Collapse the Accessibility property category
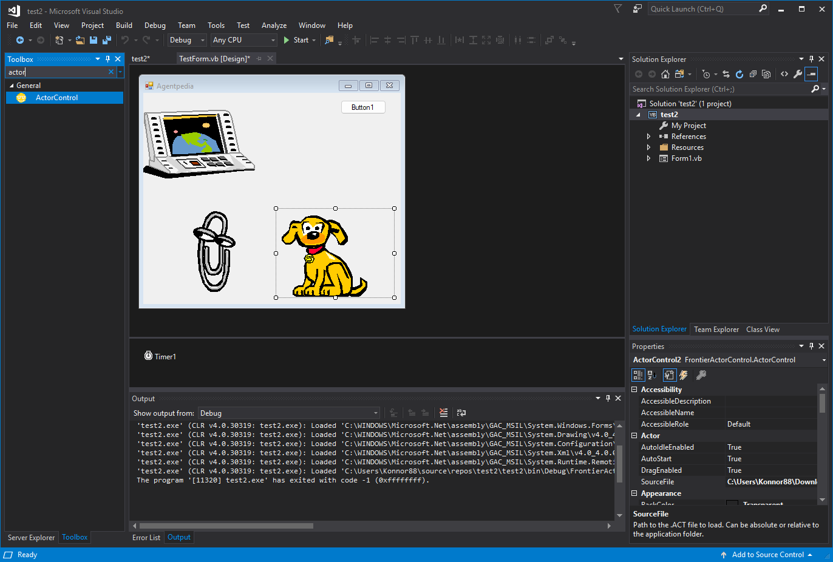This screenshot has width=833, height=562. (634, 390)
